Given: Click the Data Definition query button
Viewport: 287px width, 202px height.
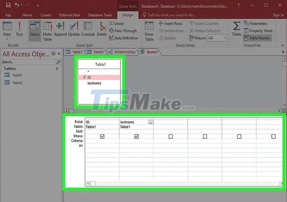Looking at the screenshot, I should click(123, 38).
